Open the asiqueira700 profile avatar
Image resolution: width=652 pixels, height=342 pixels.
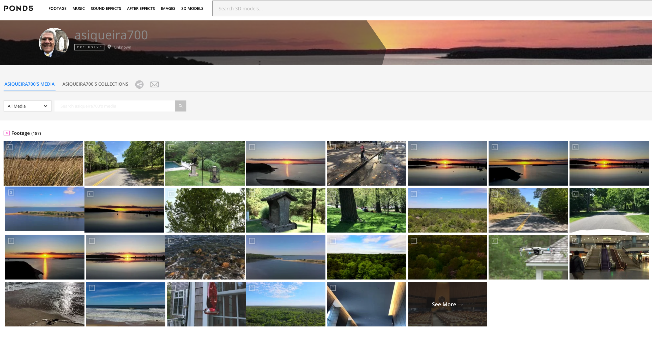tap(54, 42)
